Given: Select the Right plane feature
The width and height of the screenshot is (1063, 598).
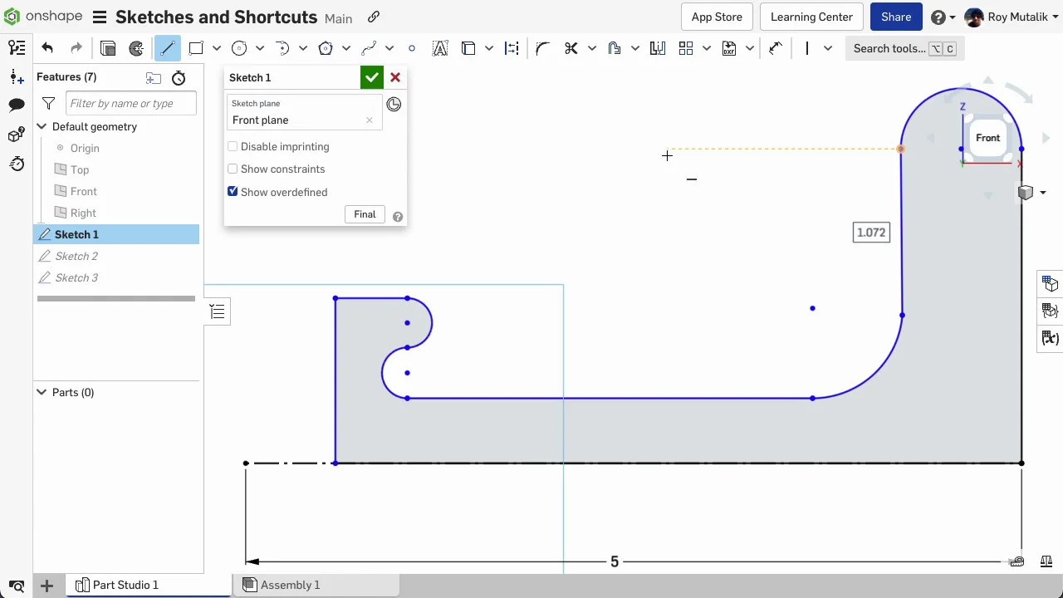Looking at the screenshot, I should coord(83,213).
